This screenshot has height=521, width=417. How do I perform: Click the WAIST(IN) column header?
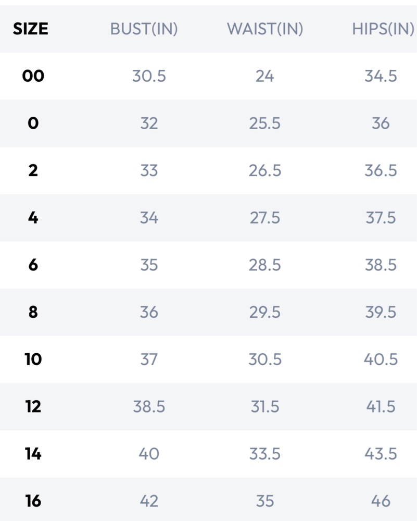[x=265, y=29]
